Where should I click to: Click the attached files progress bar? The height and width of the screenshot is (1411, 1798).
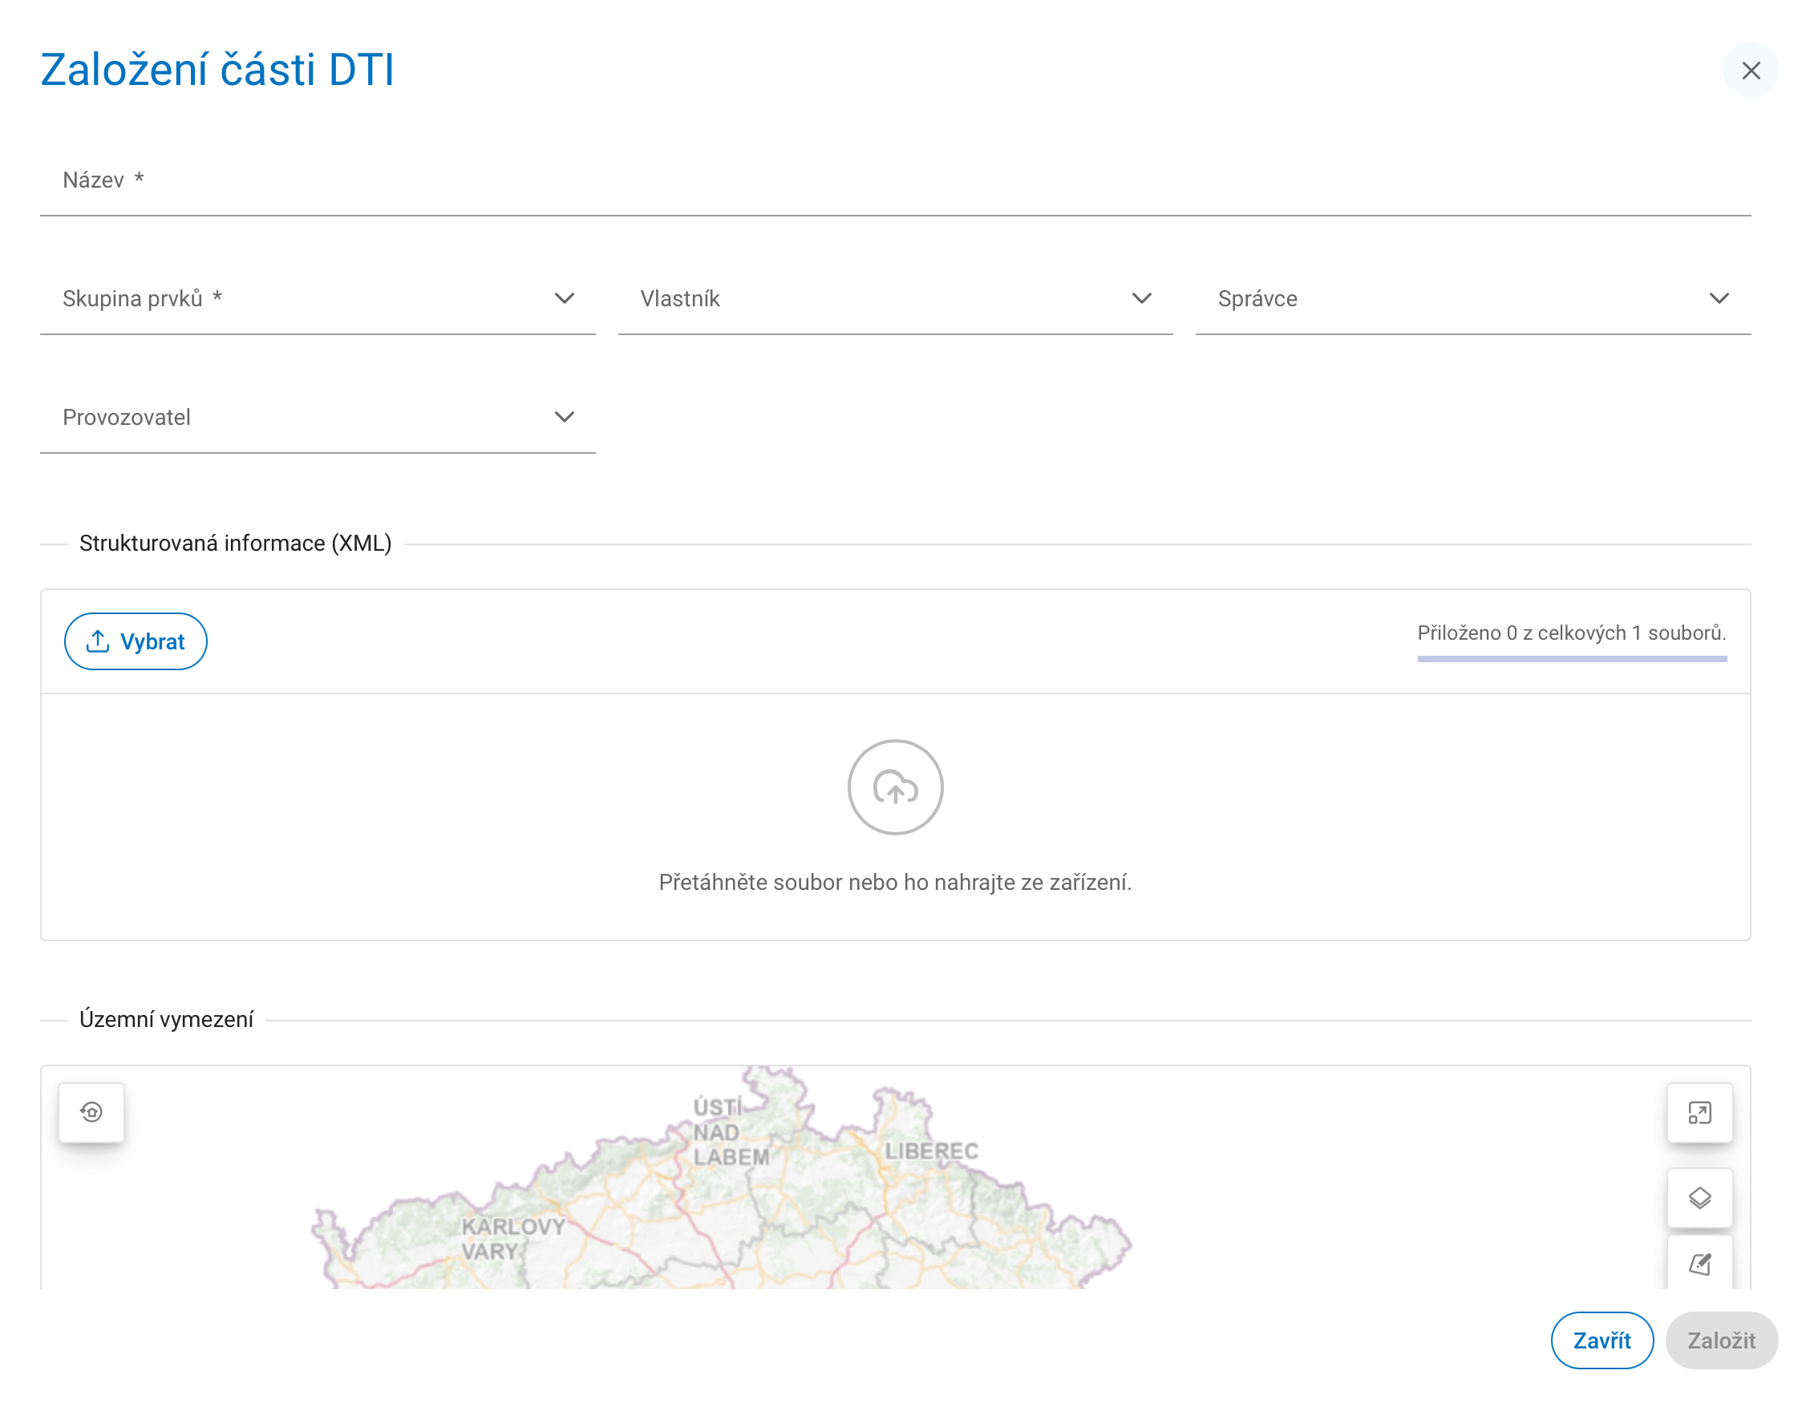(1572, 658)
